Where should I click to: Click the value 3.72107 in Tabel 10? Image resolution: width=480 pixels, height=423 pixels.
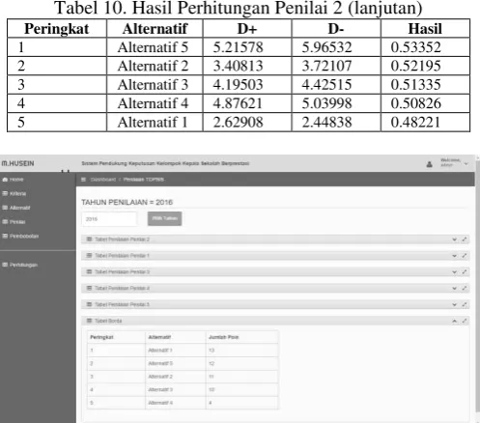(326, 66)
